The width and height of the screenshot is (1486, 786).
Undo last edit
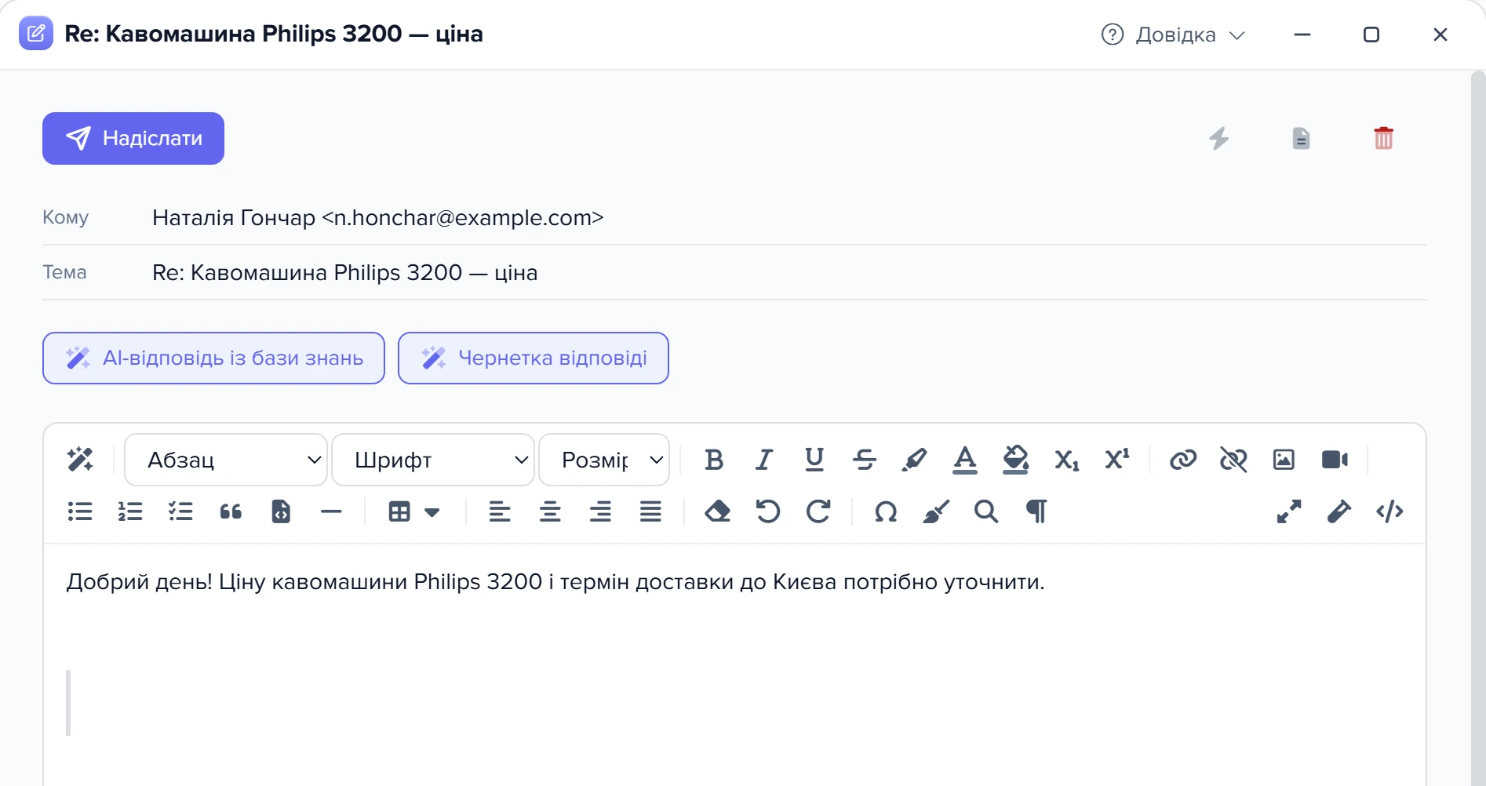(x=768, y=511)
